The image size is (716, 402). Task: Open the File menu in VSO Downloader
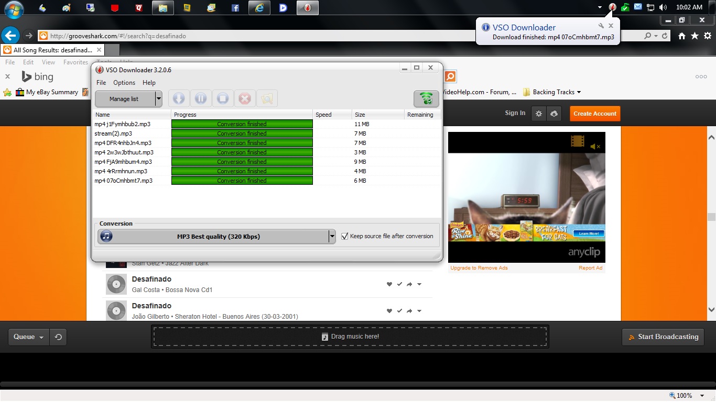[101, 83]
